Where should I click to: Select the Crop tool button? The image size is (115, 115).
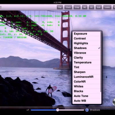tap(77, 7)
